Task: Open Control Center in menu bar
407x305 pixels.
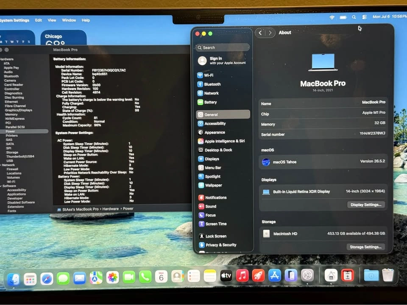Action: pos(365,17)
